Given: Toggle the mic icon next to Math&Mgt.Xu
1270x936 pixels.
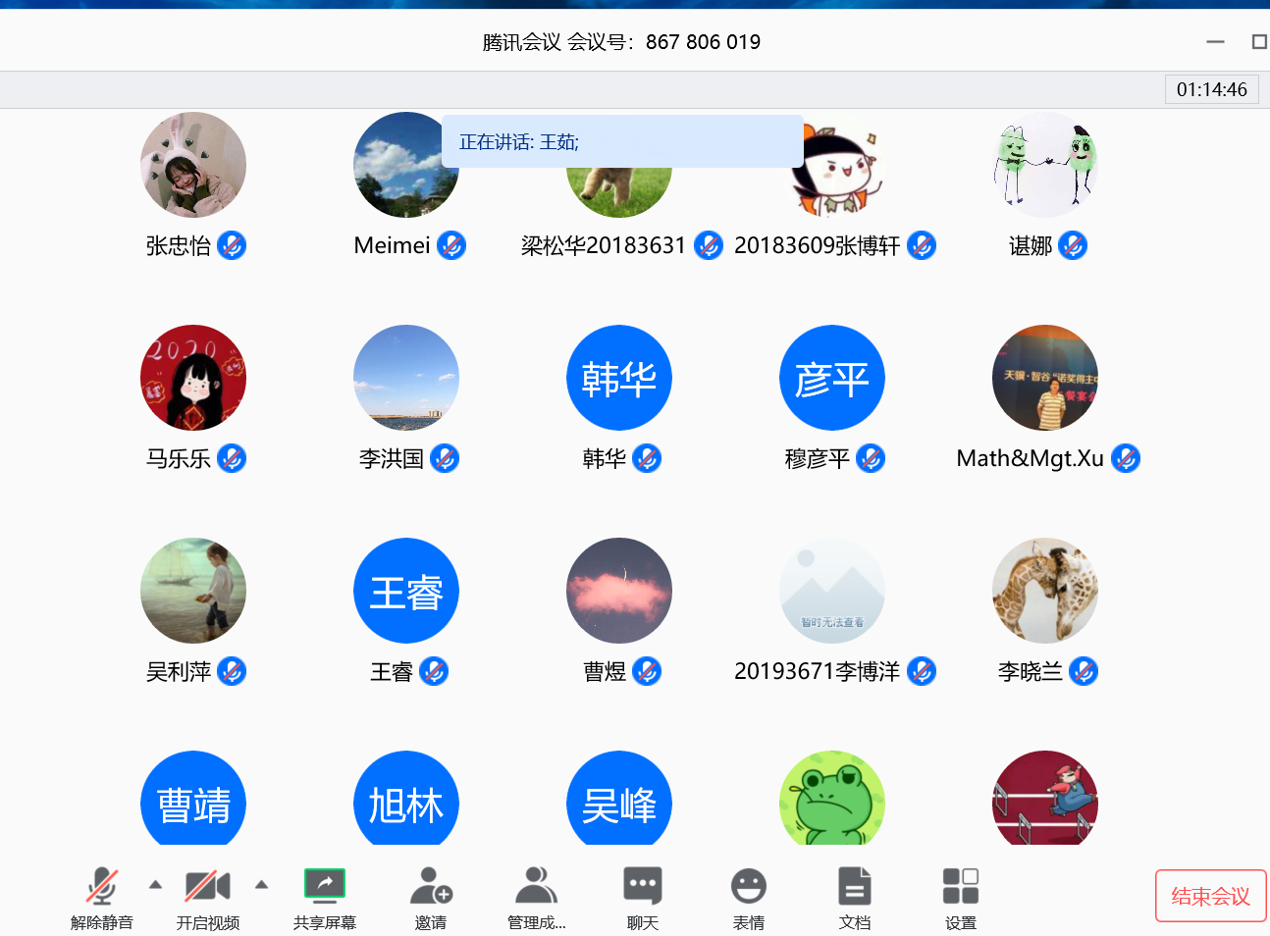Looking at the screenshot, I should [x=1126, y=458].
